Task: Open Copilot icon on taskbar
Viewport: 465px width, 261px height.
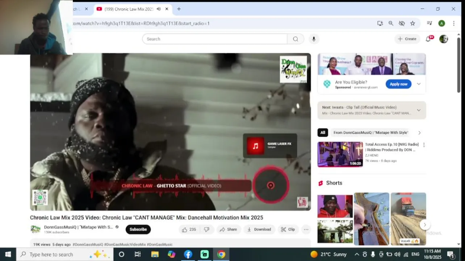Action: tap(171, 254)
